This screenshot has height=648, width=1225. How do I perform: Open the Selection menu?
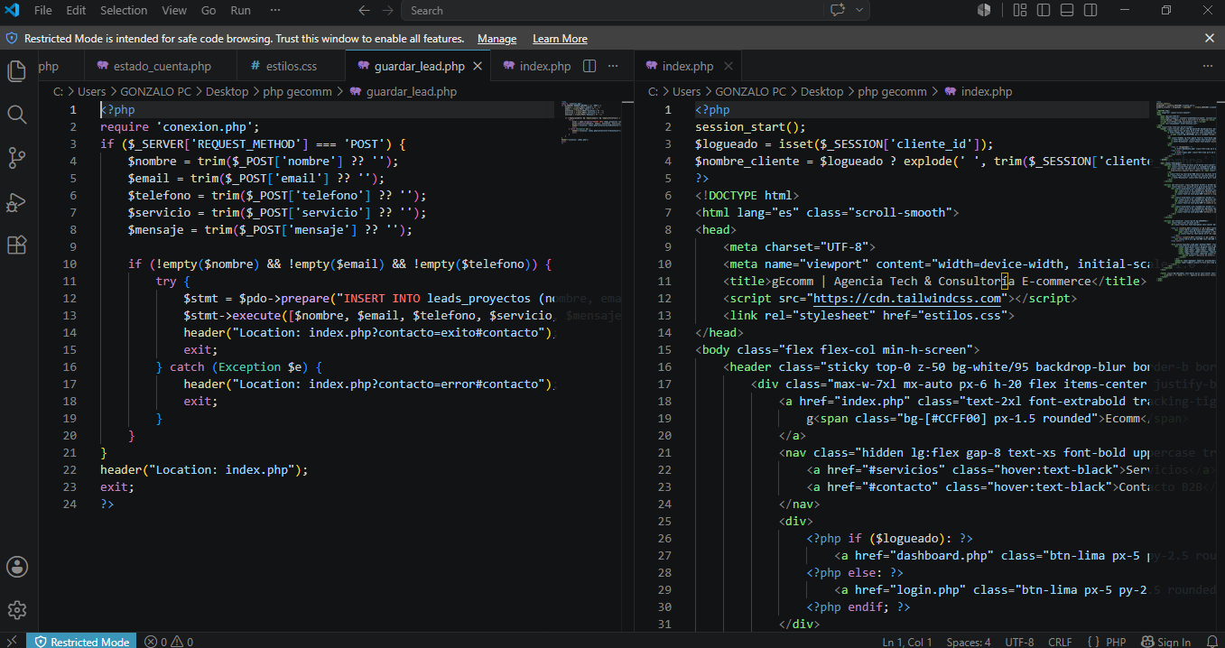click(x=124, y=10)
